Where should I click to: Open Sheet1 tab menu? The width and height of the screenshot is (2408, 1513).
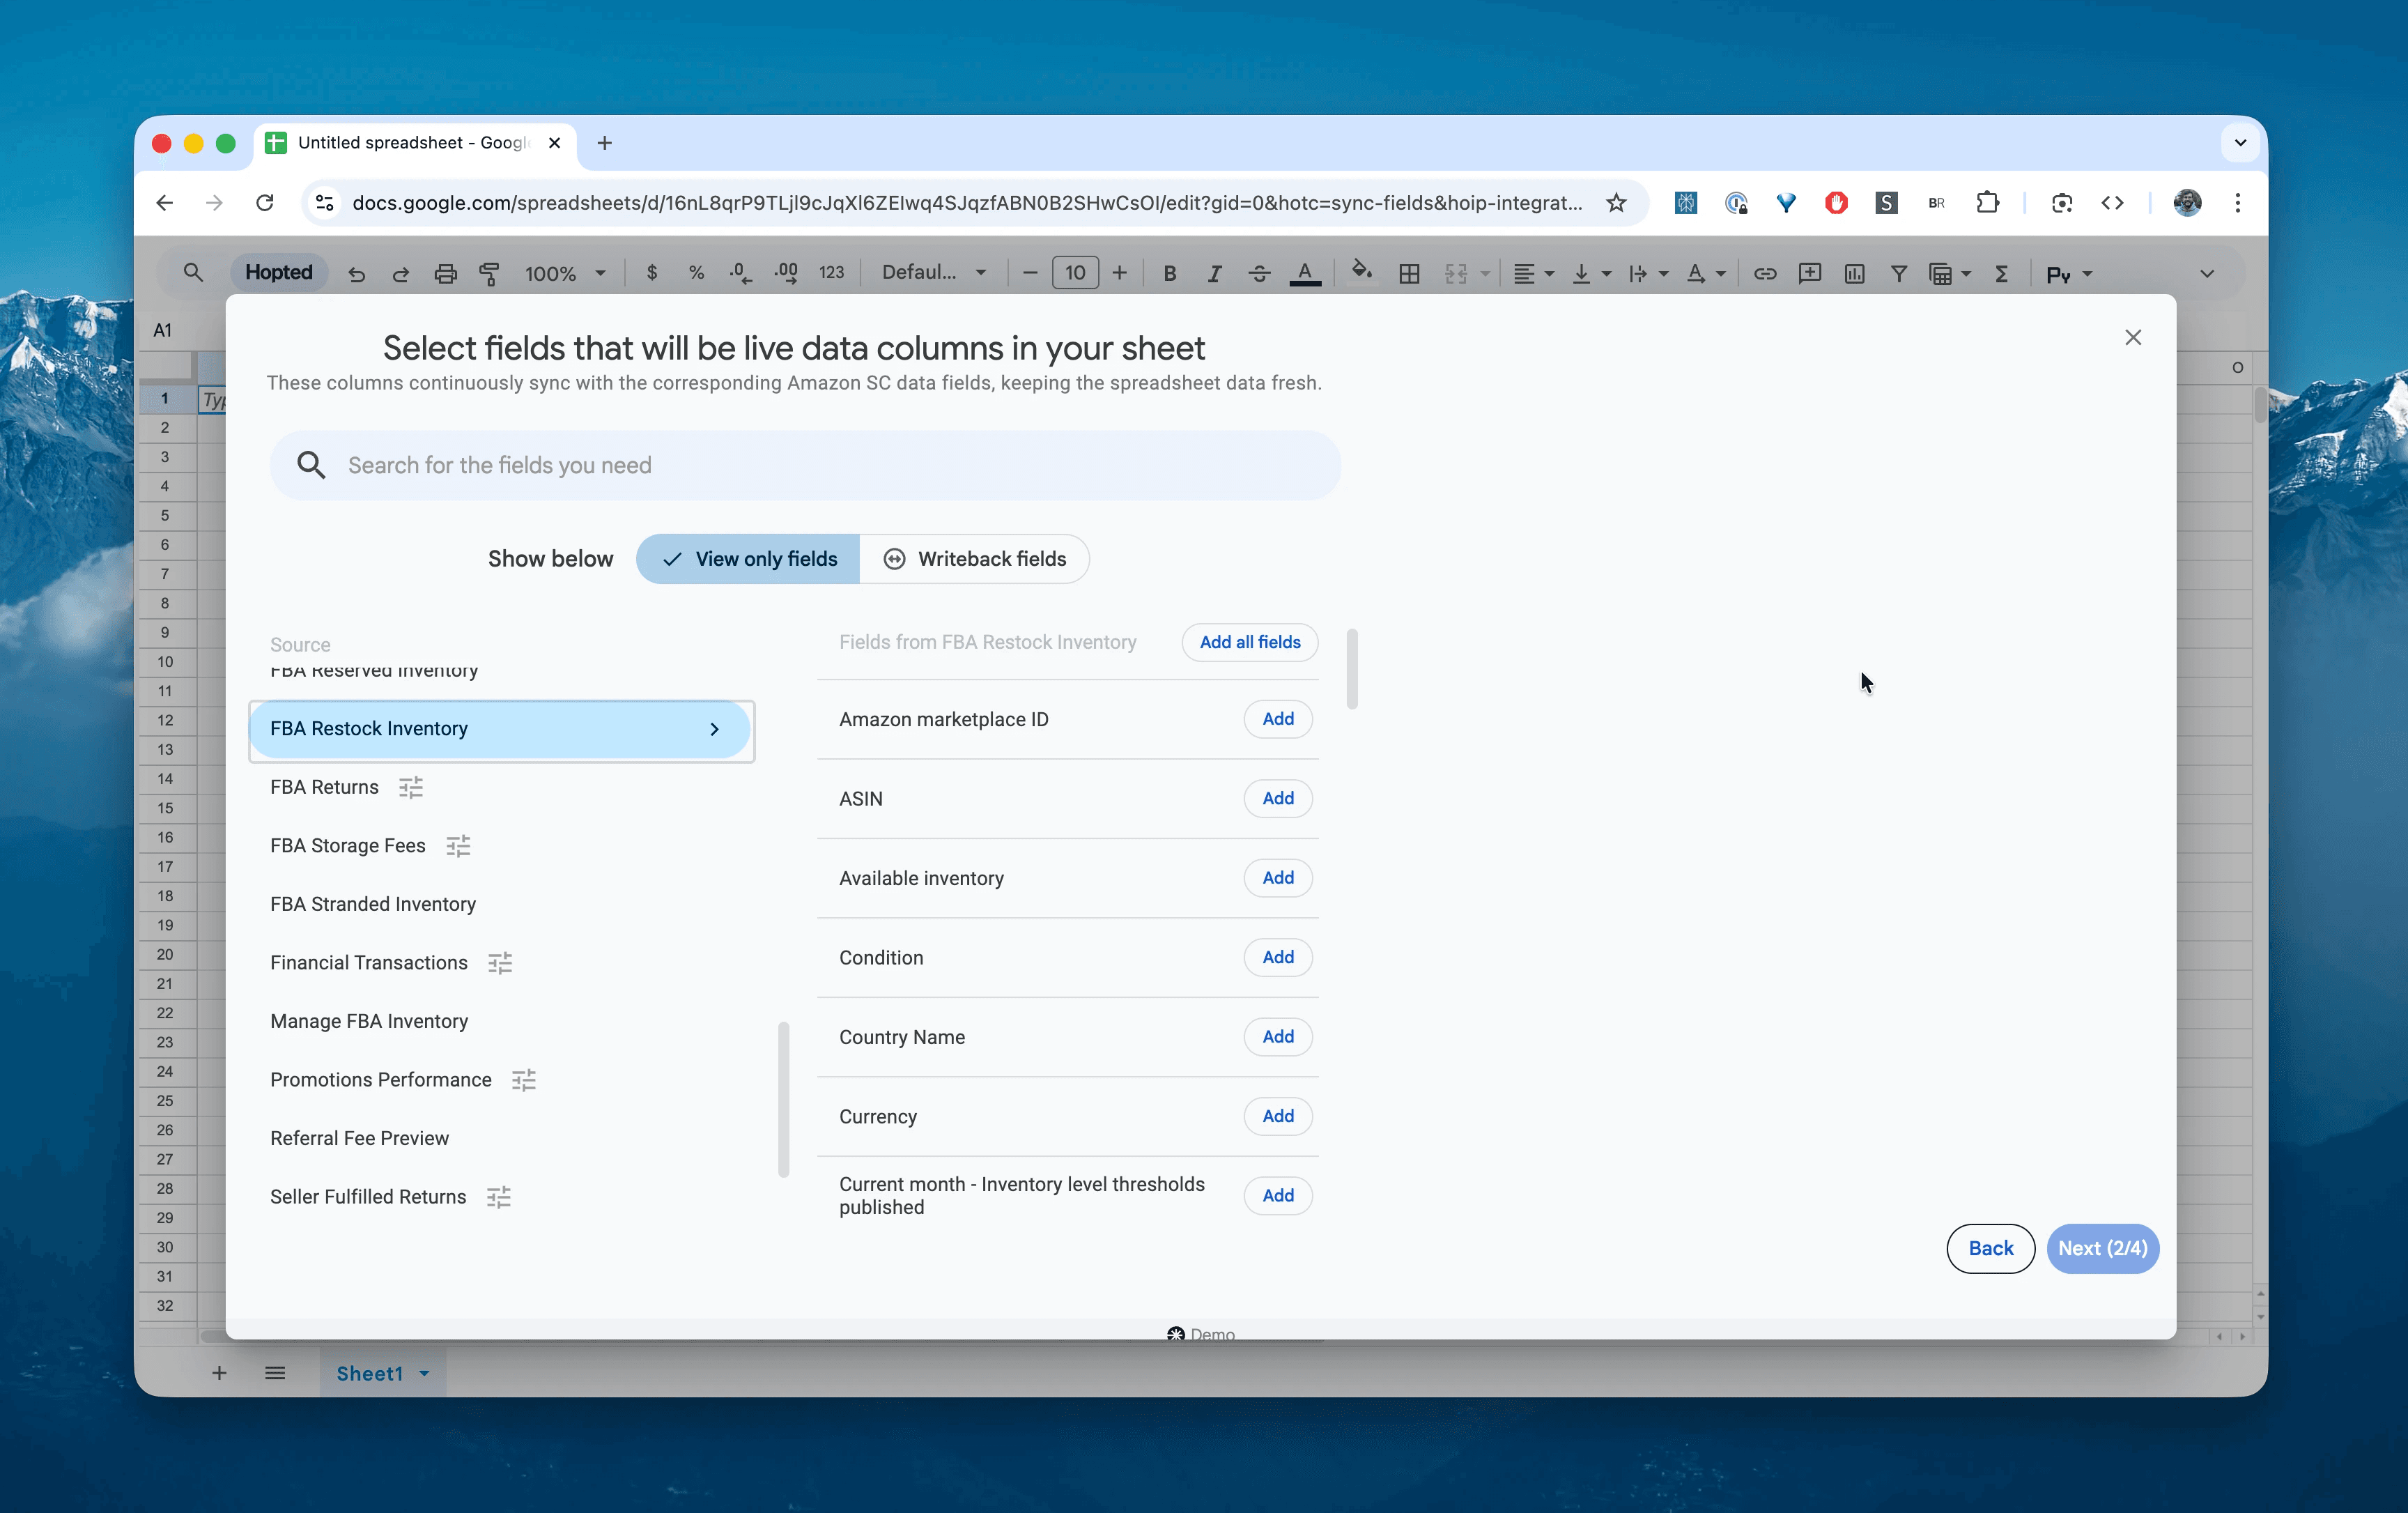[x=424, y=1373]
